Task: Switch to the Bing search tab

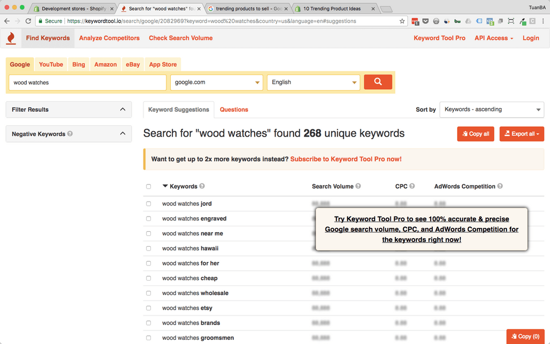Action: [78, 64]
